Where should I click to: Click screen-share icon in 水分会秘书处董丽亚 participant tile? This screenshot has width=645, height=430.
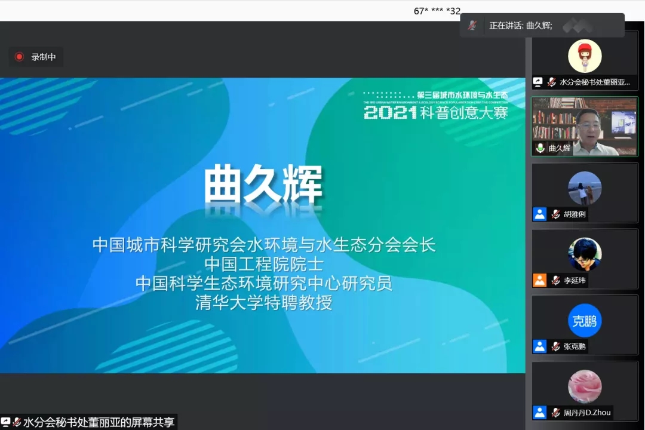[537, 82]
